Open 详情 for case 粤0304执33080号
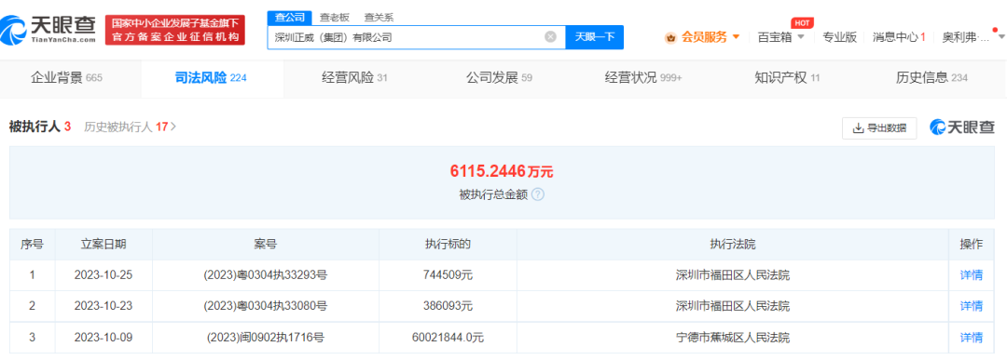This screenshot has height=360, width=1007. (x=971, y=306)
